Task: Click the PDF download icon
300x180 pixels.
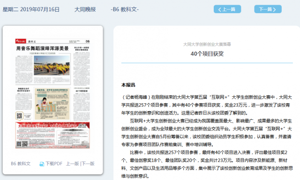Action: point(42,164)
